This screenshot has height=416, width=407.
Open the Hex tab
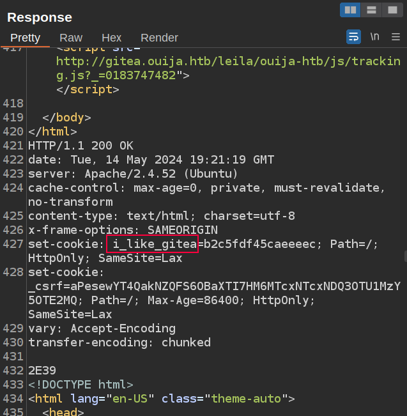(x=111, y=38)
